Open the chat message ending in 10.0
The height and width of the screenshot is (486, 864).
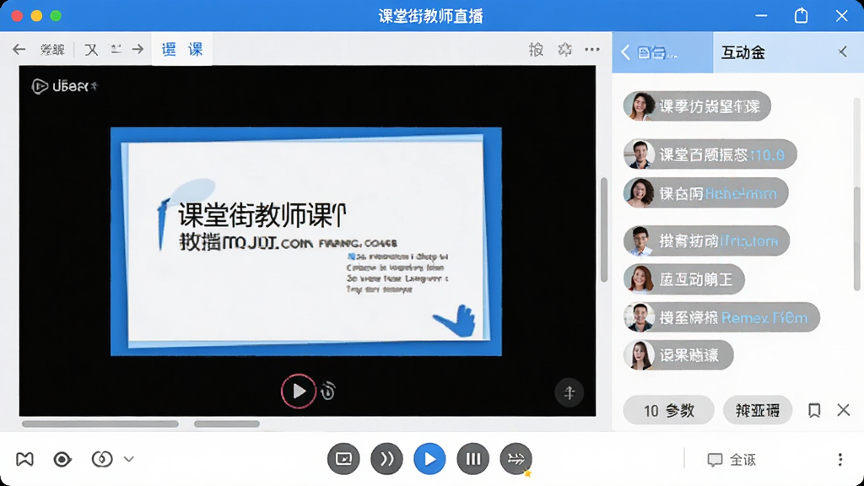710,154
